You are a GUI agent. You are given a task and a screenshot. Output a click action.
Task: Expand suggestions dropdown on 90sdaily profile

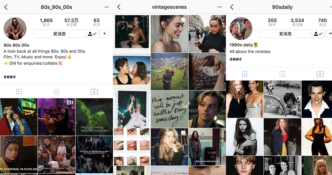click(x=329, y=34)
